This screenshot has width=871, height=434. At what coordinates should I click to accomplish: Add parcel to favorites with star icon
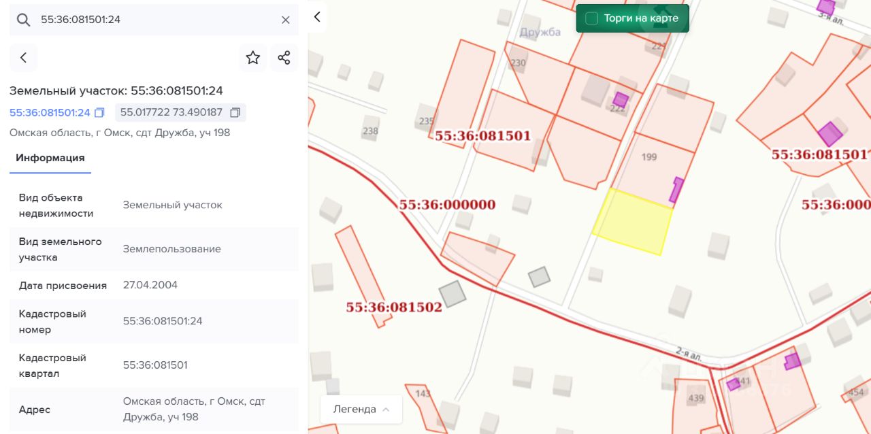tap(253, 58)
